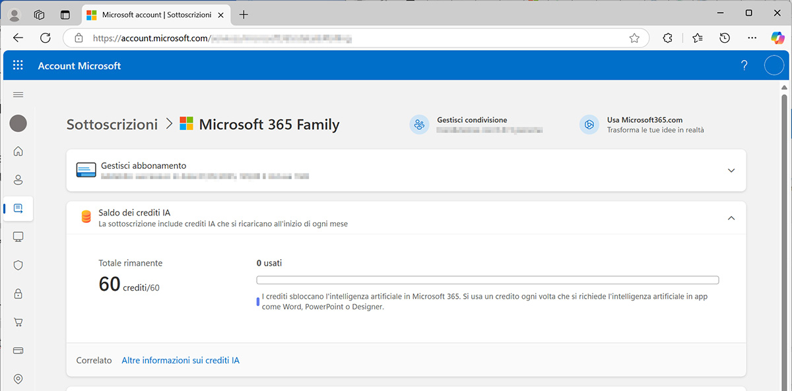Screen dimensions: 792x391
Task: Open Altre informazioni sui crediti IA link
Action: coord(180,361)
